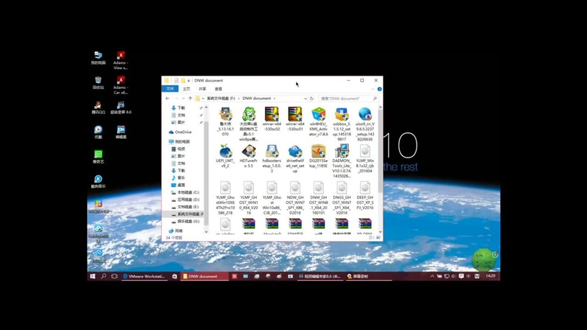Select the YLMF_GHOST_WIN10_X64_V2016 file
Image resolution: width=587 pixels, height=330 pixels.
click(x=248, y=198)
